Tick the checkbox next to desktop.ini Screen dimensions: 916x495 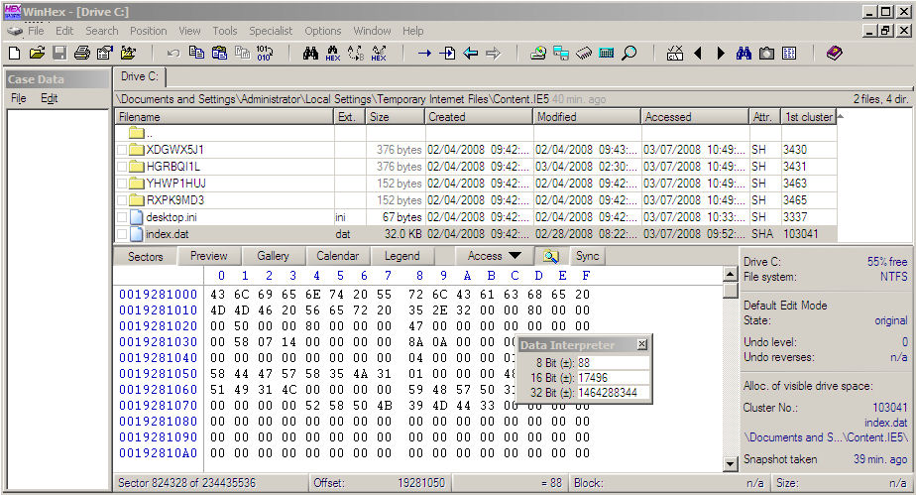tap(122, 217)
